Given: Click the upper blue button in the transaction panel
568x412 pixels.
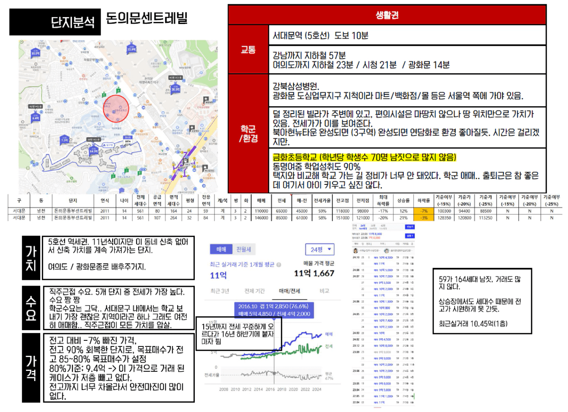Looking at the screenshot, I should [410, 227].
